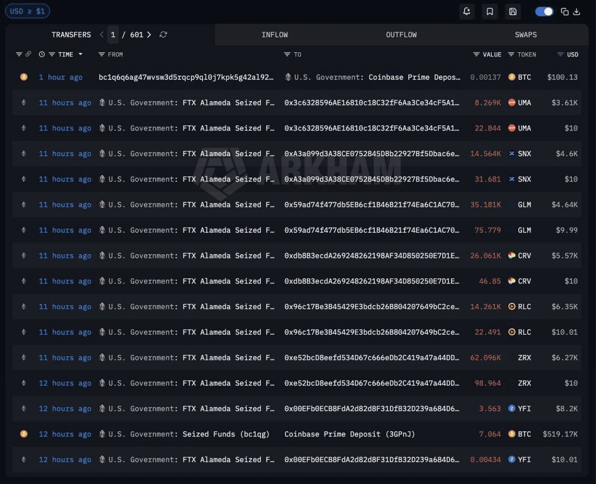
Task: Open the 0x3c6328… recipient in $3.61K row
Action: [372, 103]
